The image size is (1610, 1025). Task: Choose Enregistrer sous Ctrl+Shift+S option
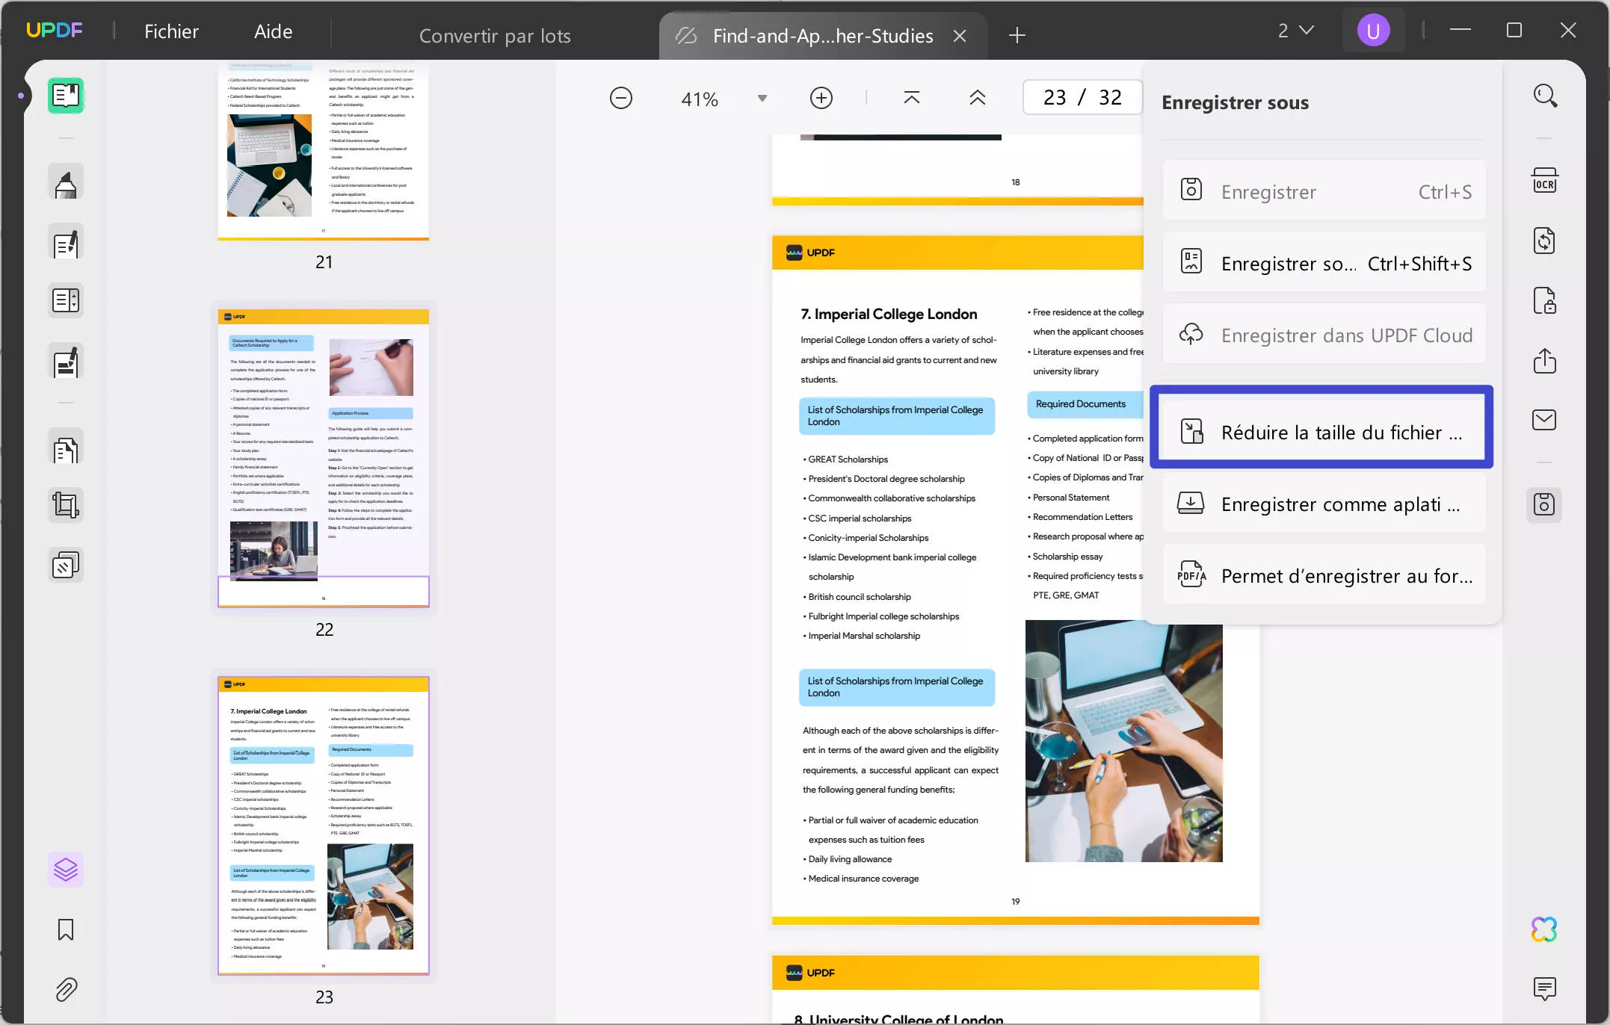click(1324, 263)
